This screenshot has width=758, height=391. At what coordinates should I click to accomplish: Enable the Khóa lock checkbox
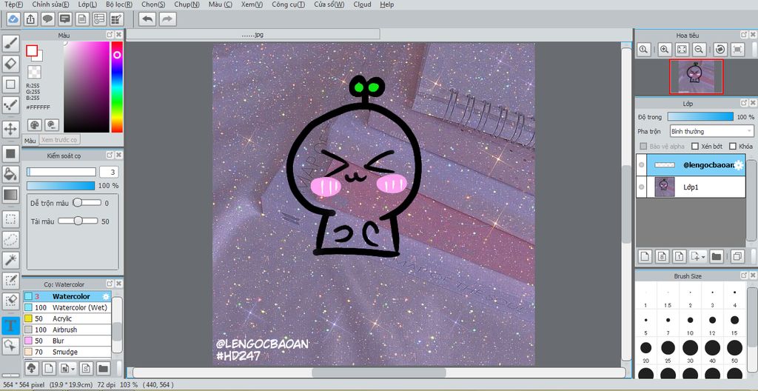coord(732,146)
